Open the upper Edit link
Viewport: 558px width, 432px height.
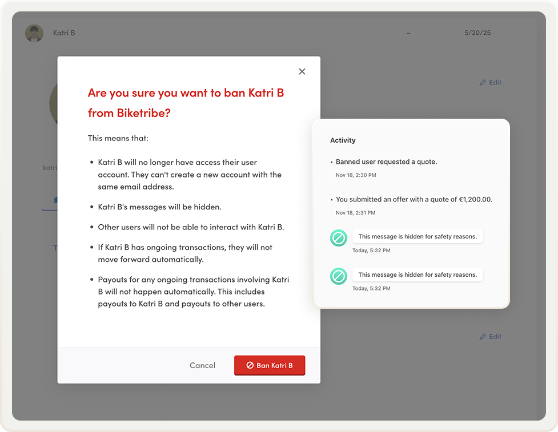click(x=495, y=82)
